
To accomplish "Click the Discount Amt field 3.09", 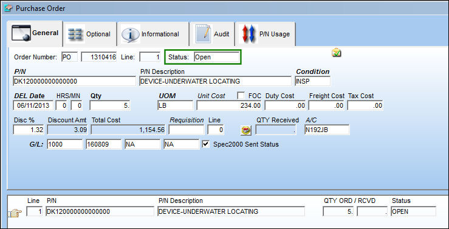I will pos(67,130).
